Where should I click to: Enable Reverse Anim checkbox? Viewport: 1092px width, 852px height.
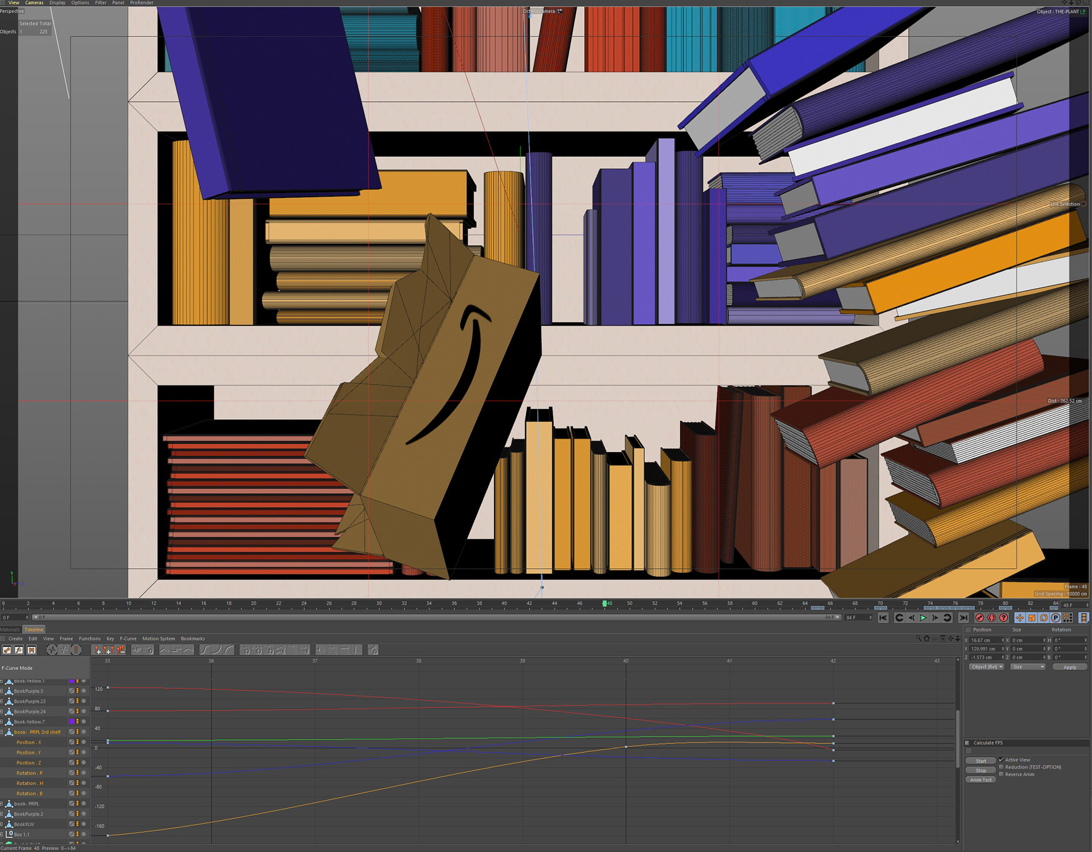point(1001,775)
